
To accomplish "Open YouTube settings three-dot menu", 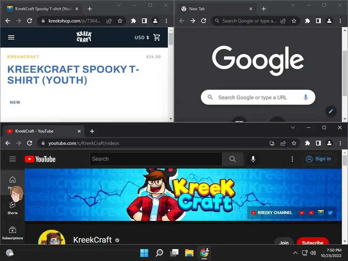I will tap(292, 159).
